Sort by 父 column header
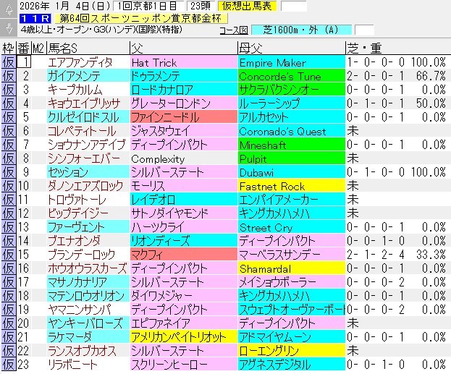Viewport: 451px width, 374px height. [183, 48]
